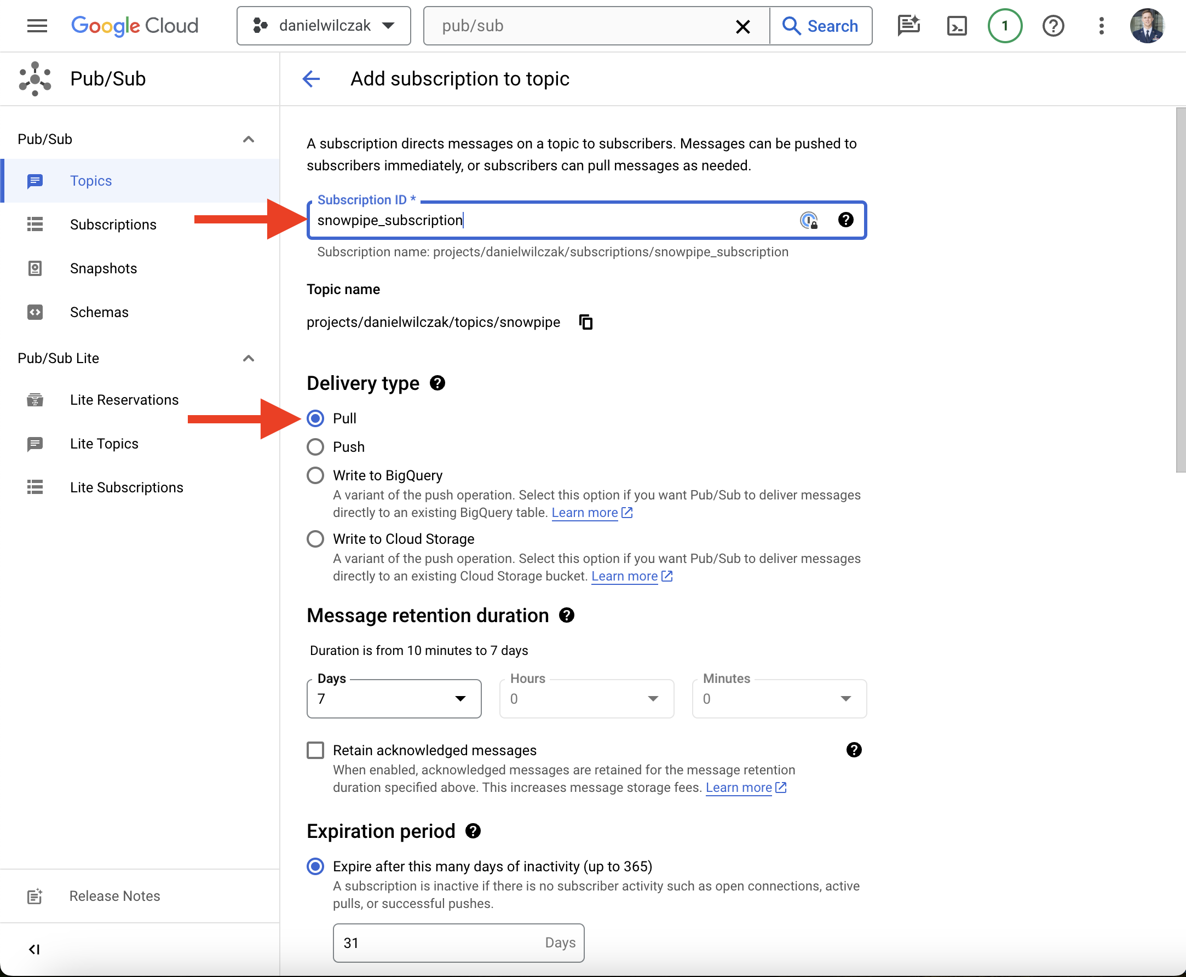Collapse the Pub/Sub Lite sidebar section
Viewport: 1186px width, 977px height.
(x=248, y=359)
